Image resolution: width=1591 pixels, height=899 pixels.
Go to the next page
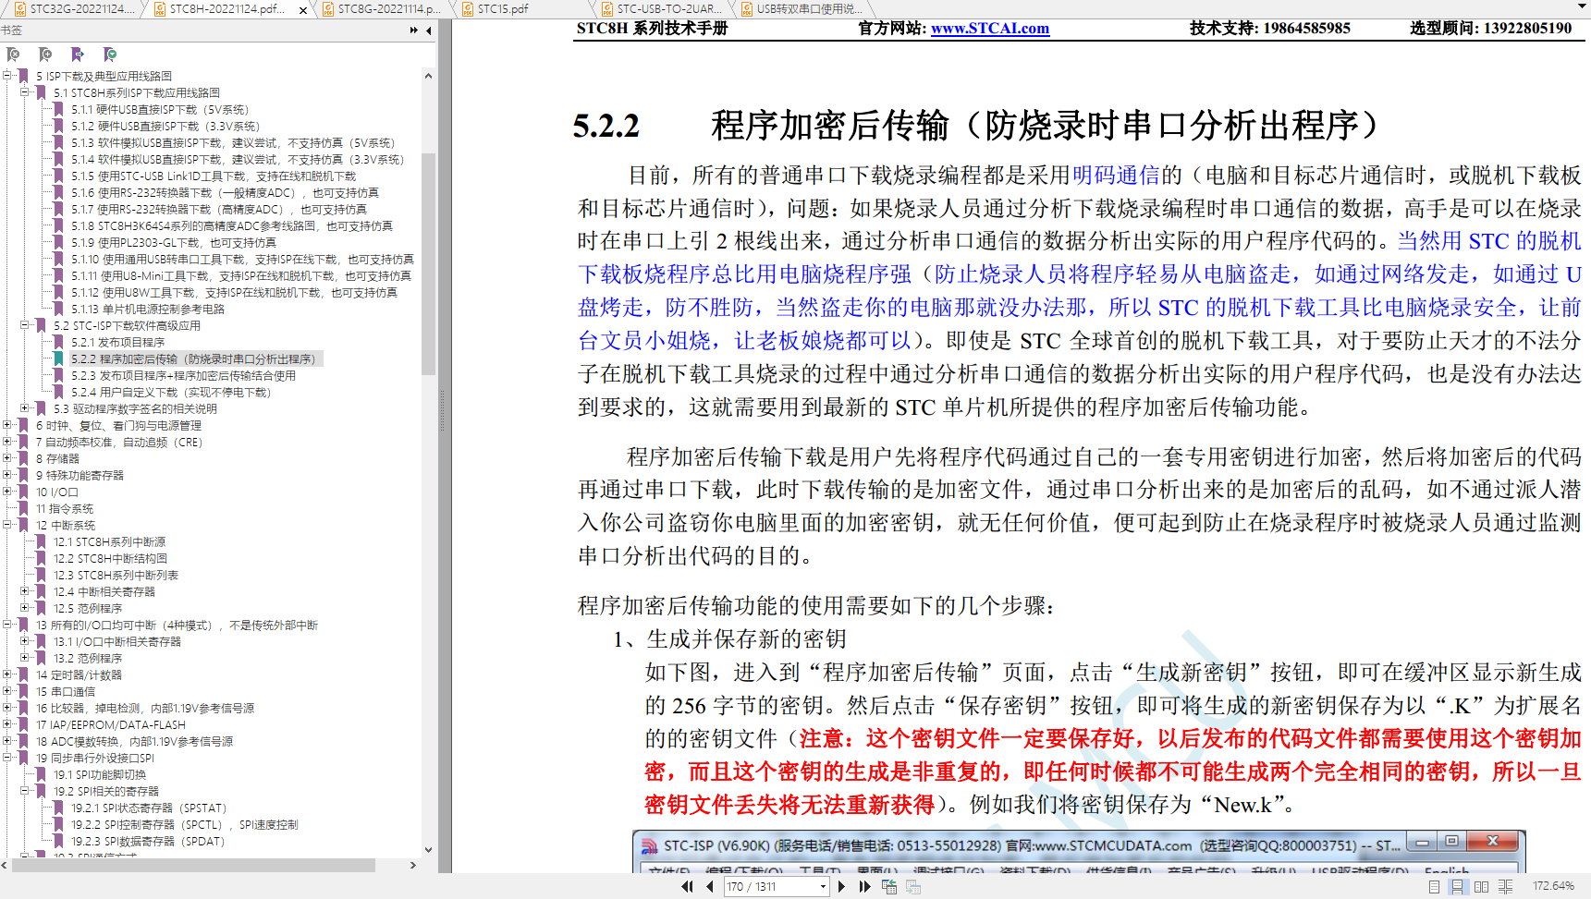(841, 886)
